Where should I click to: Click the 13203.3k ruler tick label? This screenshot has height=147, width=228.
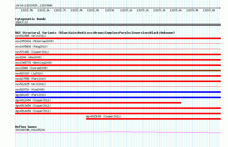pyautogui.click(x=159, y=10)
